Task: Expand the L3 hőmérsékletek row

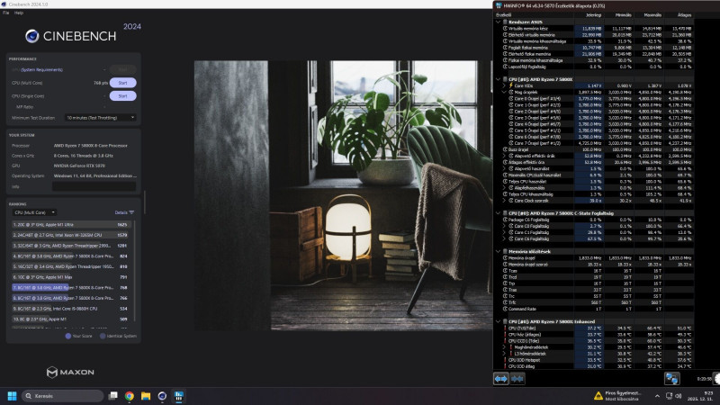Action: point(504,354)
